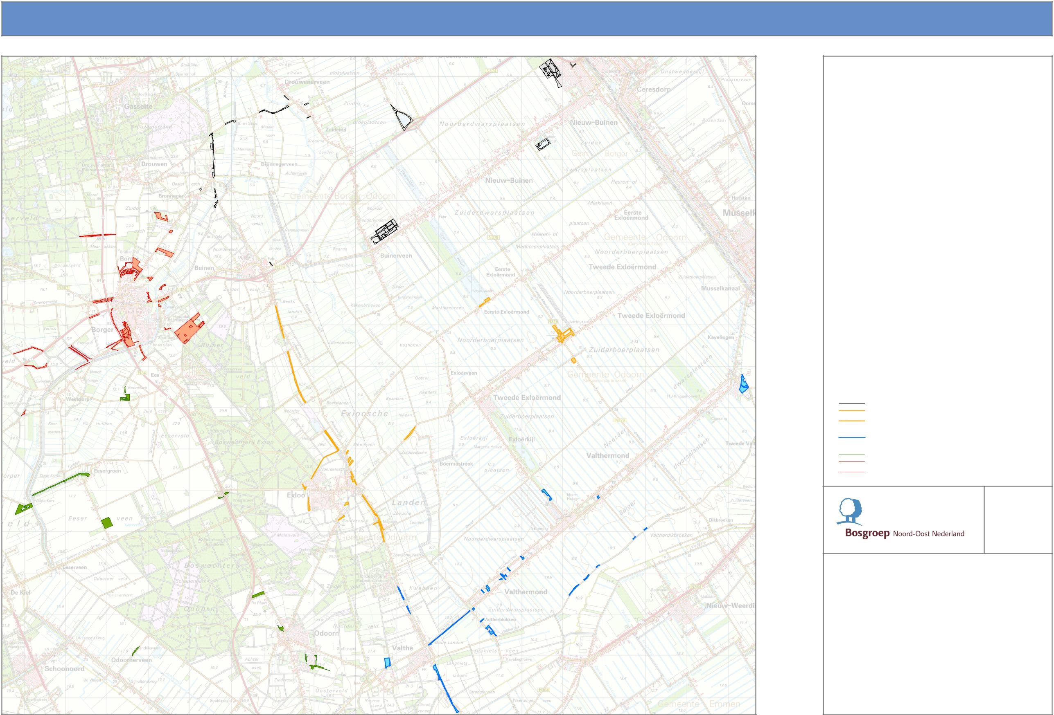1054x715 pixels.
Task: Click the Dikbroeken label
Action: [720, 520]
